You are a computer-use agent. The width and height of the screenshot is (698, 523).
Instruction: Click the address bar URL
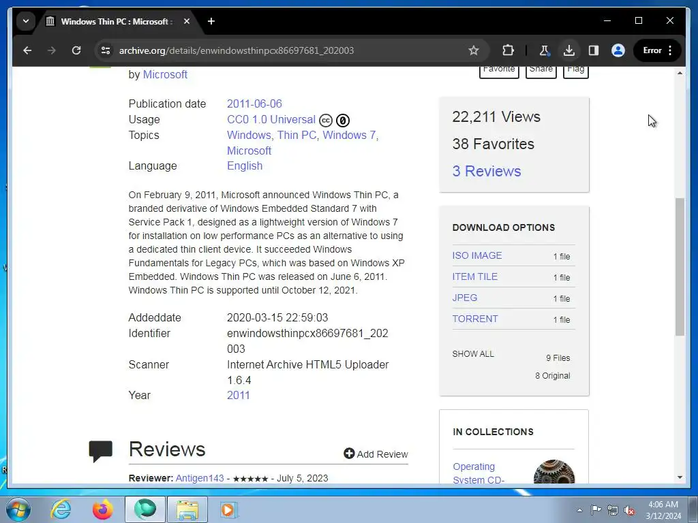237,50
